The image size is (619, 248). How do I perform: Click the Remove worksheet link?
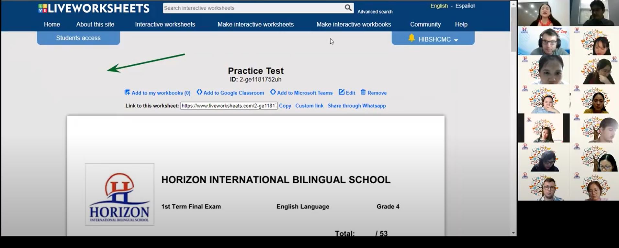(x=377, y=93)
